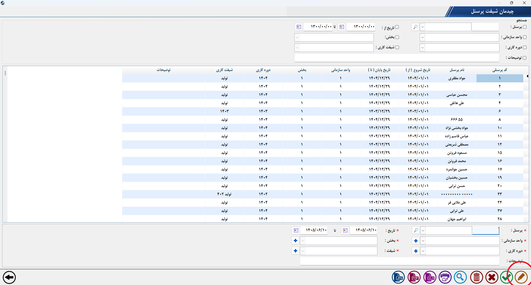Add new شیفت with plus icon
The image size is (531, 285).
tap(296, 251)
